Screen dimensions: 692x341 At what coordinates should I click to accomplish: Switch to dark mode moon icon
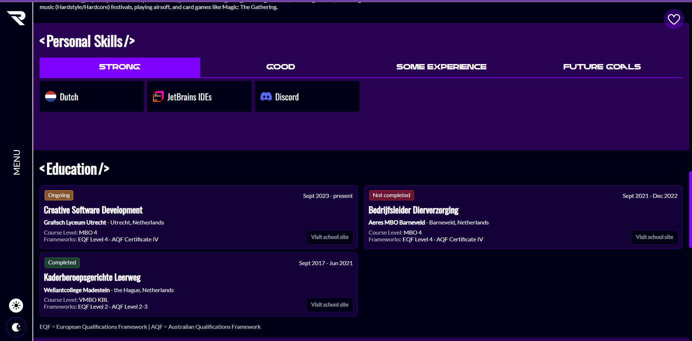(16, 327)
